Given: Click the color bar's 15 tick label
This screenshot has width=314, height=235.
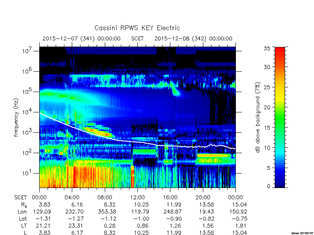Looking at the screenshot, I should point(267,128).
